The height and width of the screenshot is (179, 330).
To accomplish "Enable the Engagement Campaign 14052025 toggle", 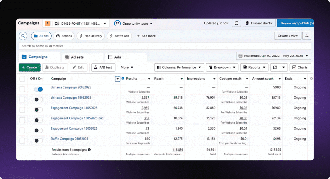I will pos(38,110).
